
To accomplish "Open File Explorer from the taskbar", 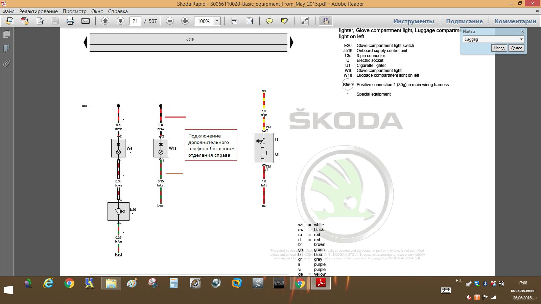I will click(x=111, y=283).
